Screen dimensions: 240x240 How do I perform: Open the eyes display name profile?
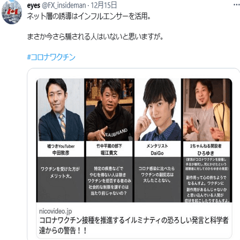34,6
